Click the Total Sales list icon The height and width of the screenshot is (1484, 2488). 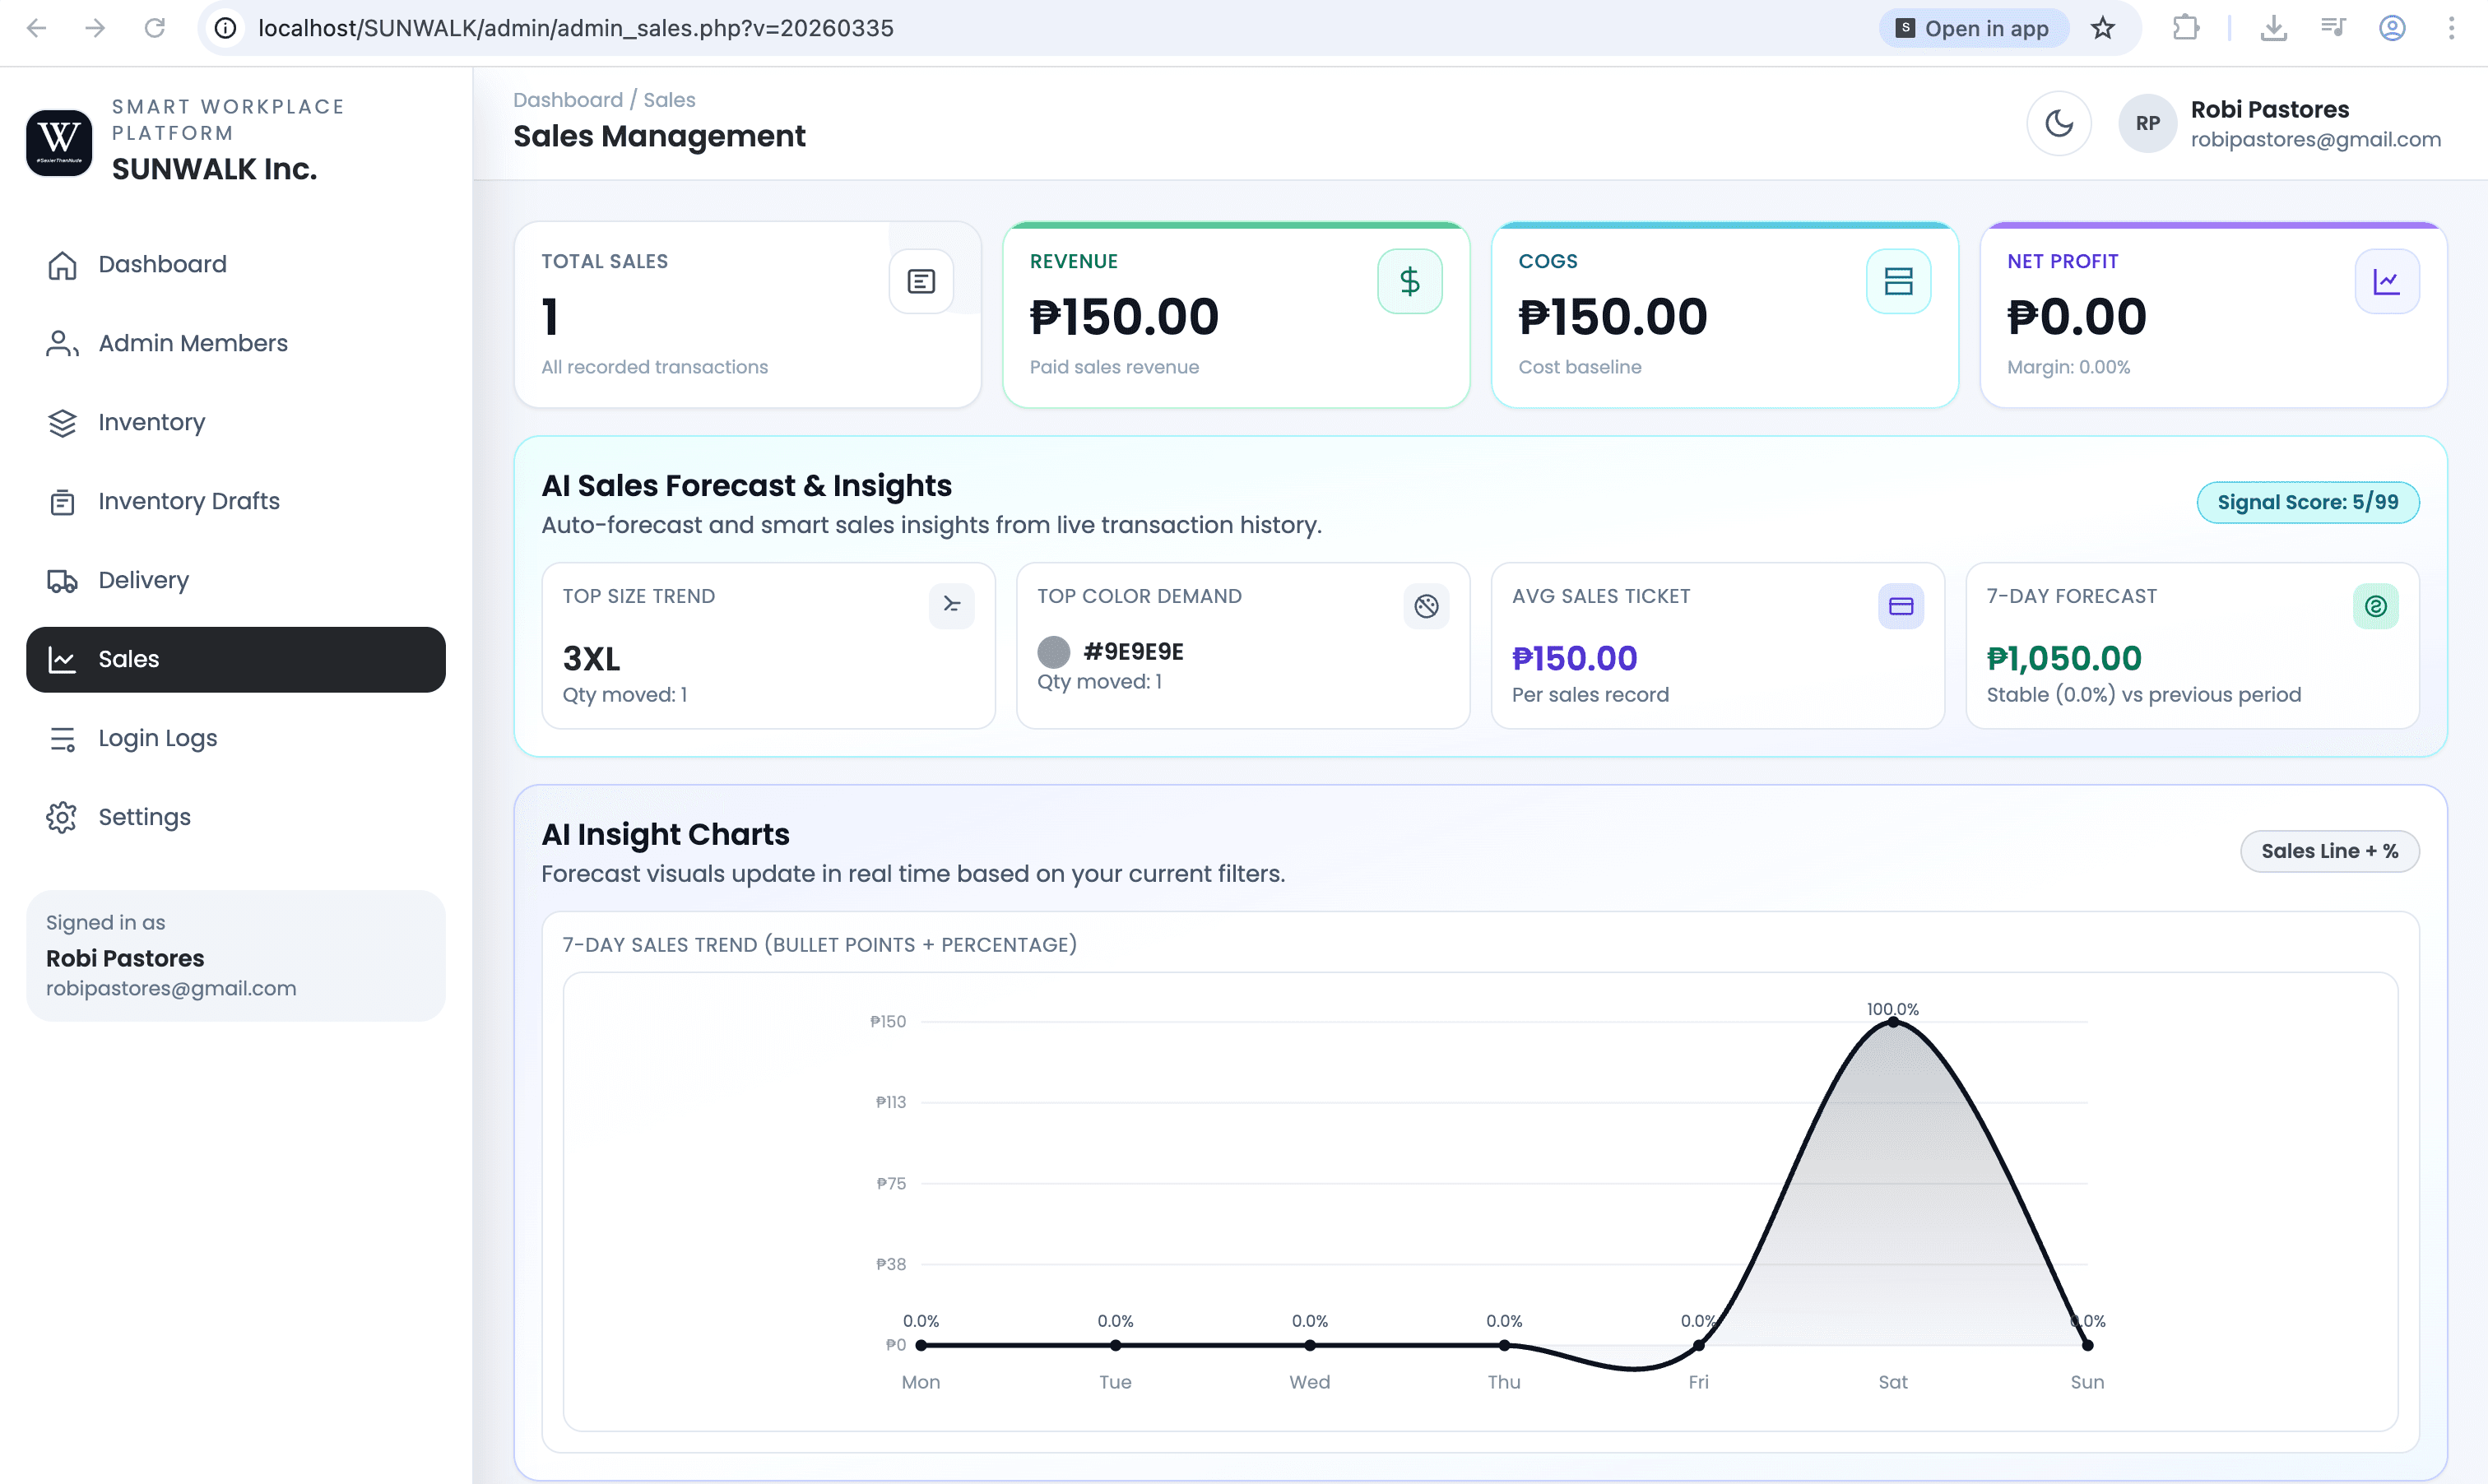921,281
